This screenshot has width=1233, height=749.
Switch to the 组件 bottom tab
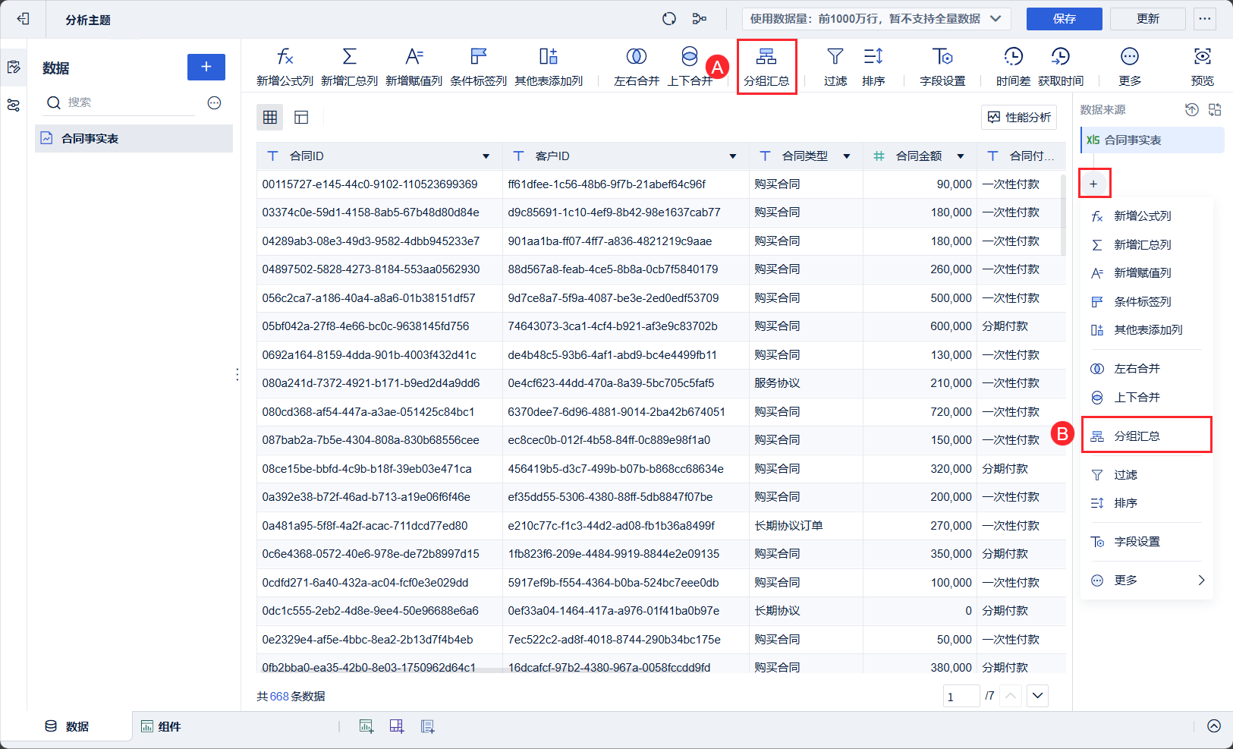click(x=161, y=726)
